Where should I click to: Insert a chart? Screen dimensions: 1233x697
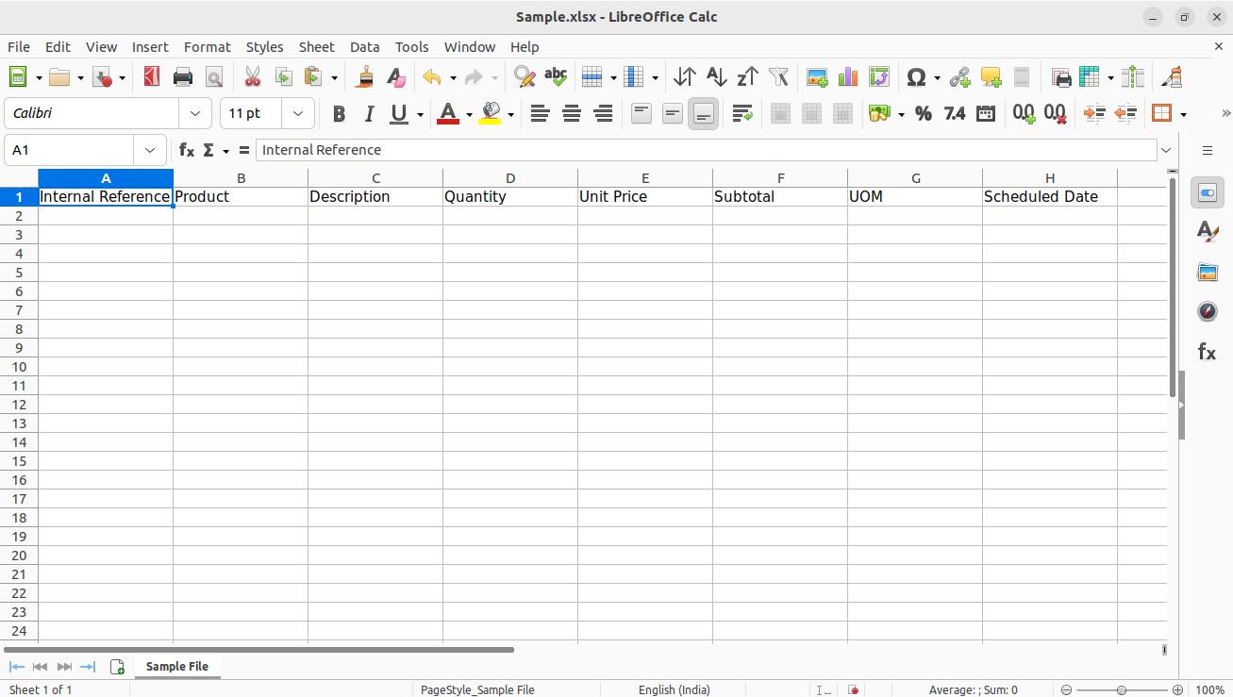(848, 77)
